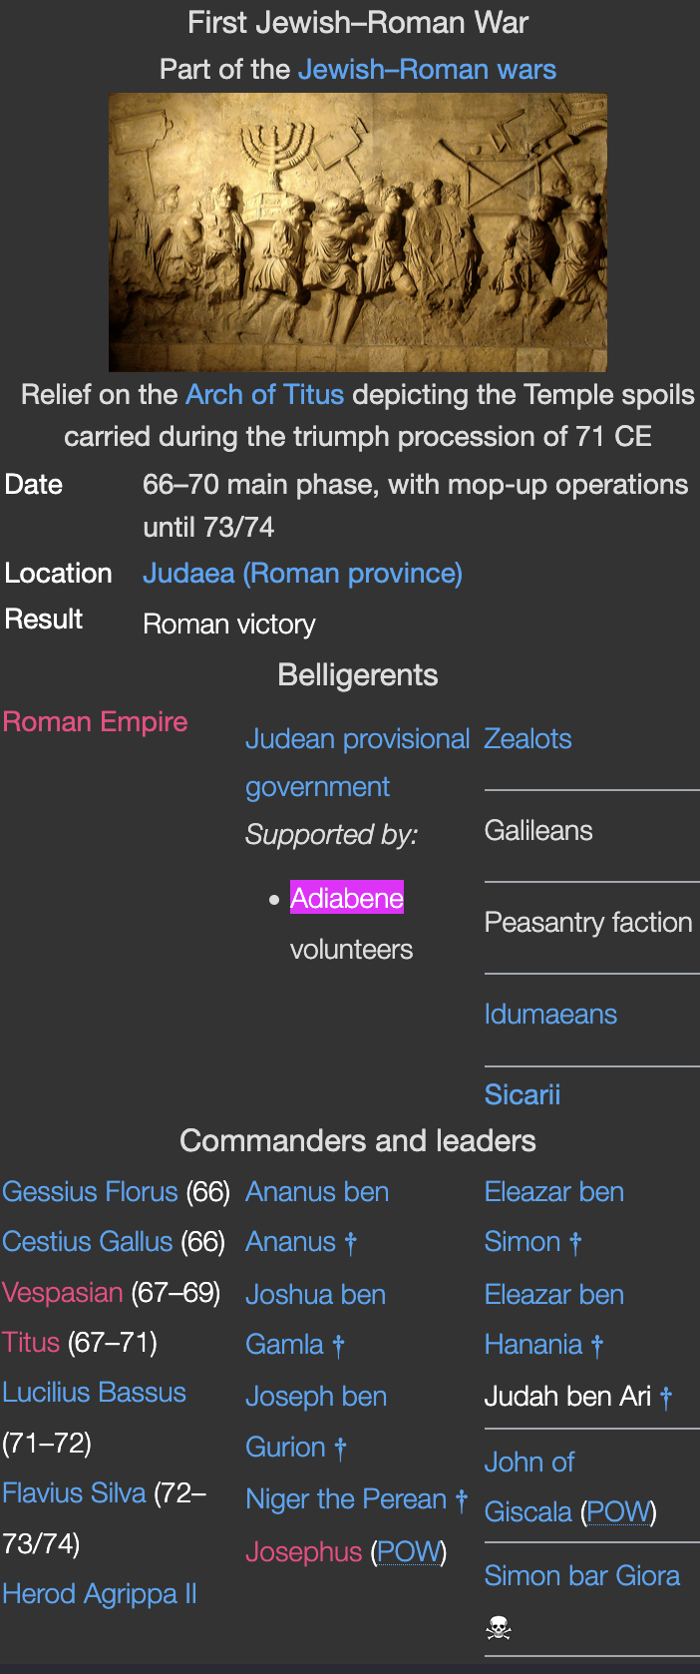The width and height of the screenshot is (700, 1674).
Task: Open the Jewish–Roman wars link
Action: tap(427, 70)
